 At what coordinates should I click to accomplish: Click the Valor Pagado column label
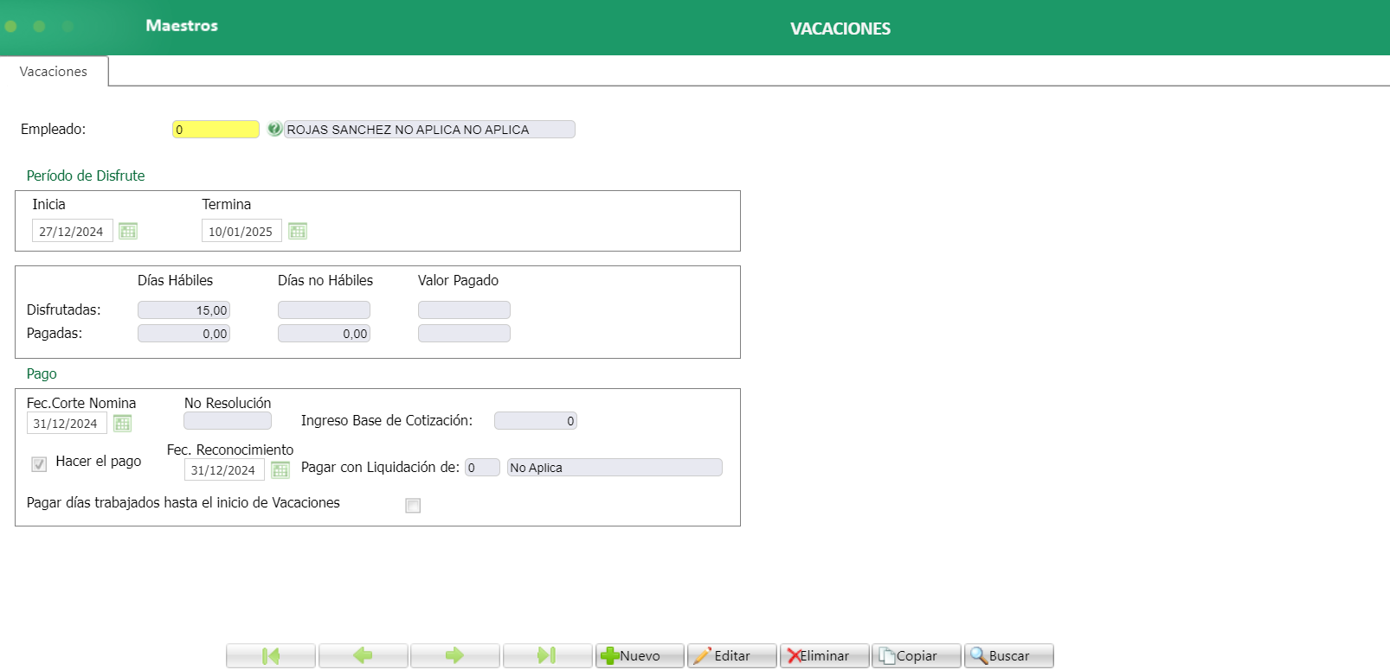point(458,280)
